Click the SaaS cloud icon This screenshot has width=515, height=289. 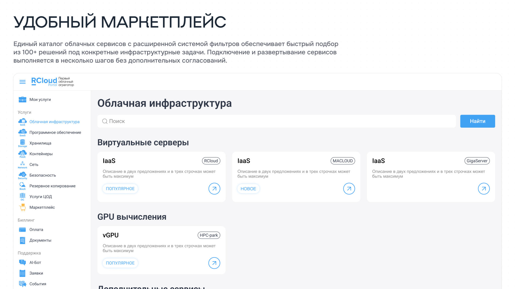pos(22,132)
